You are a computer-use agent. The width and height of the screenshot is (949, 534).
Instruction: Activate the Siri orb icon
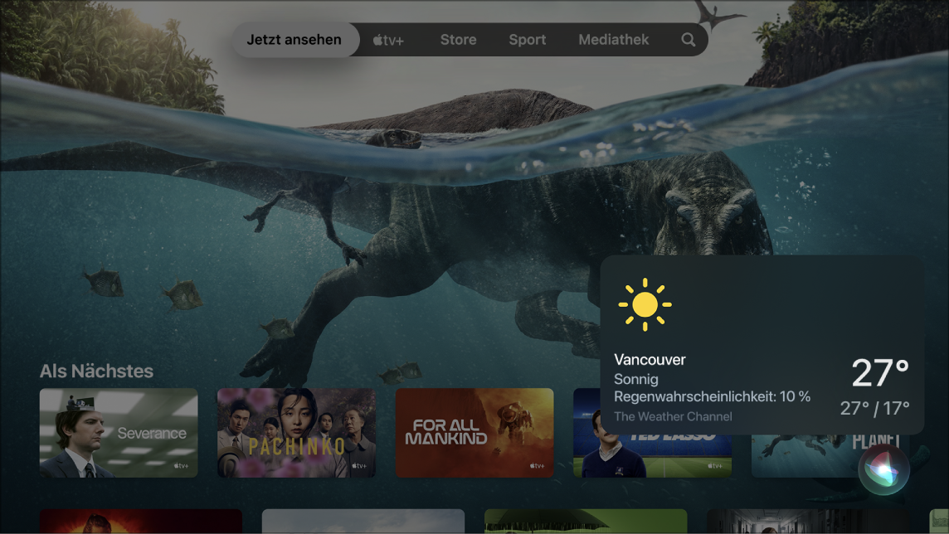tap(883, 470)
